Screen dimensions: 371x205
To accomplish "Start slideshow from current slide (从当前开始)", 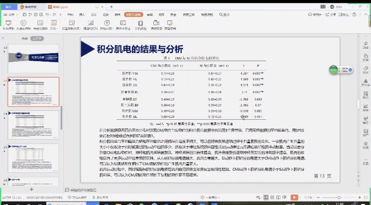I will point(23,25).
